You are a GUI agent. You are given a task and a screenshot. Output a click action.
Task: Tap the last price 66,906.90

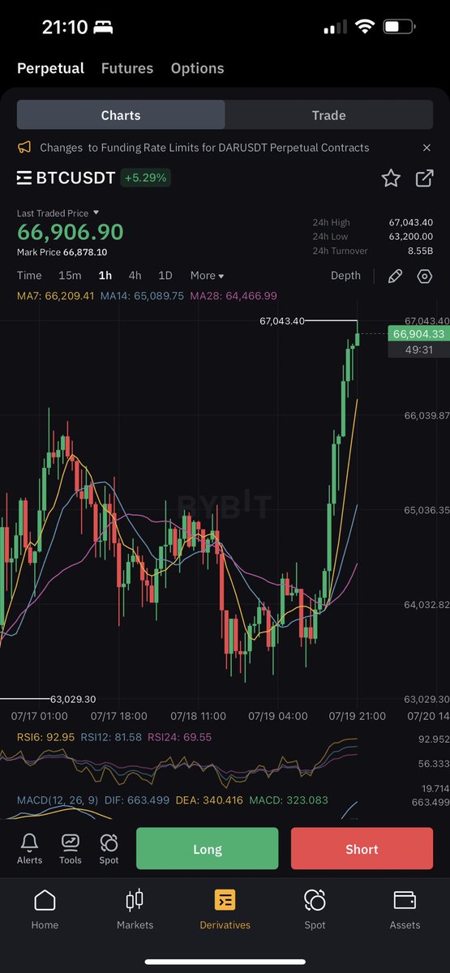coord(71,232)
